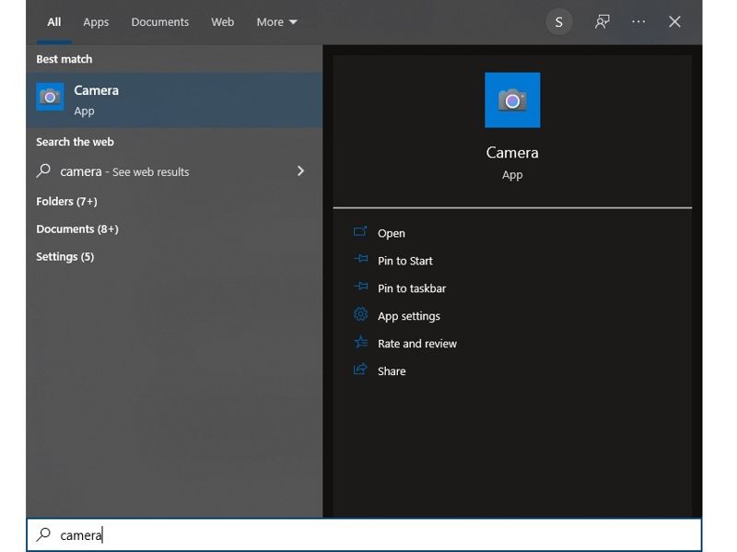737x552 pixels.
Task: Switch to the All tab
Action: click(54, 22)
